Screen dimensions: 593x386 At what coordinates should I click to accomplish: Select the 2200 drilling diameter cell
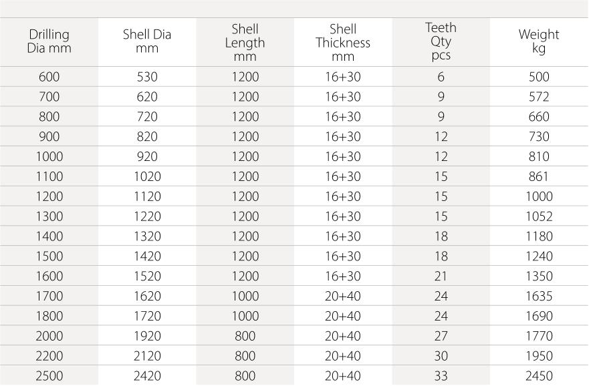point(49,357)
